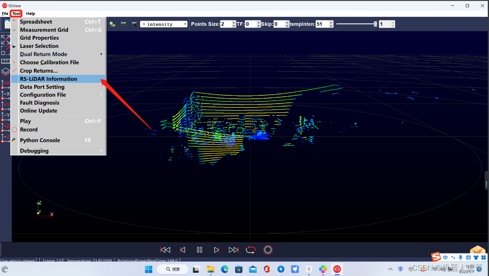This screenshot has width=489, height=276.
Task: Increase Skip value with up arrow
Action: pos(287,23)
